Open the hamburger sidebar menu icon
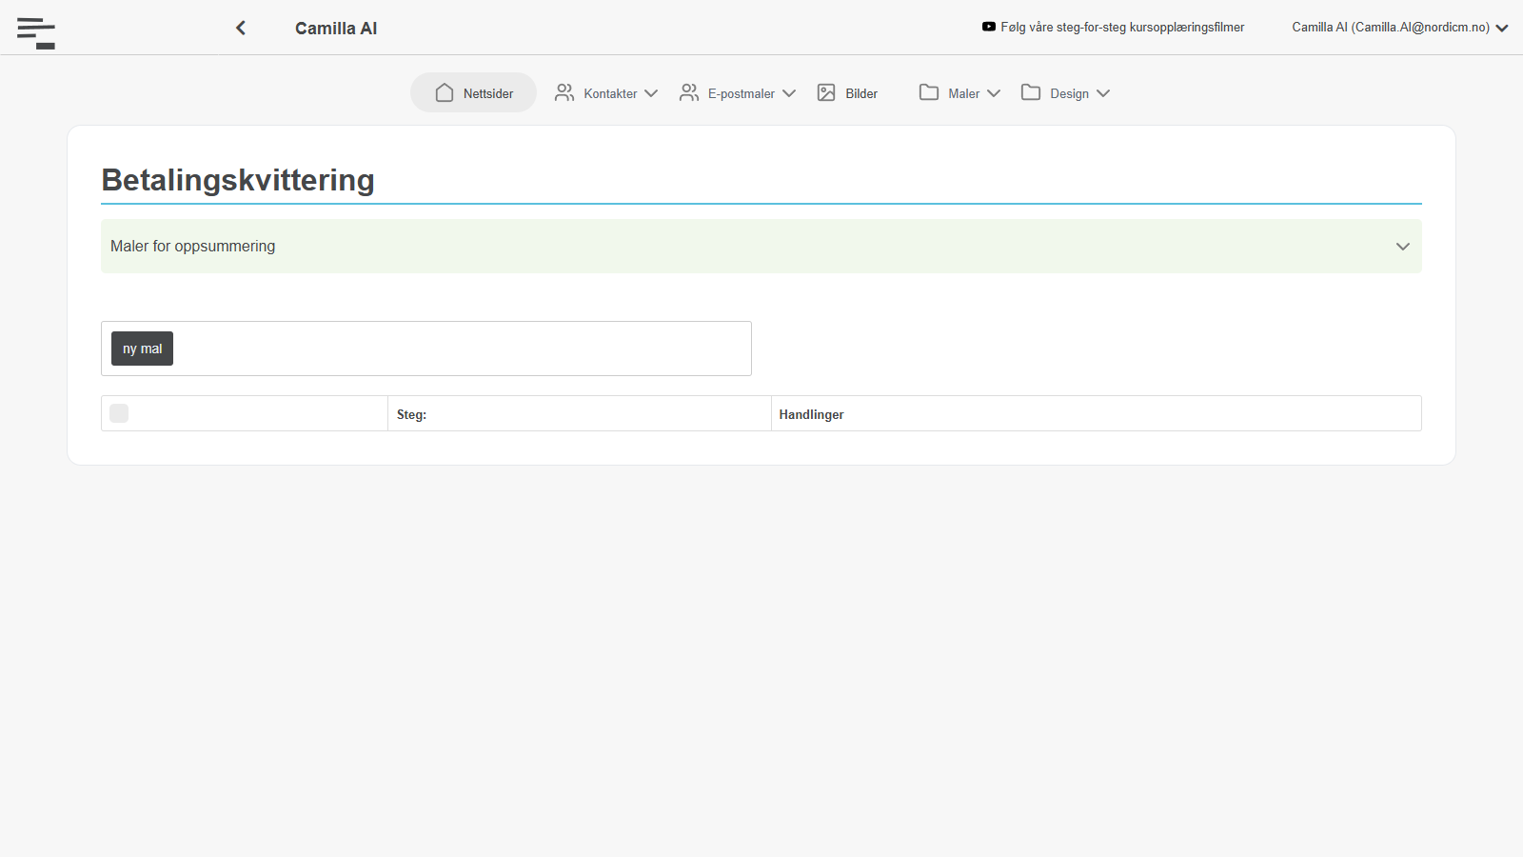This screenshot has width=1523, height=857. click(36, 32)
